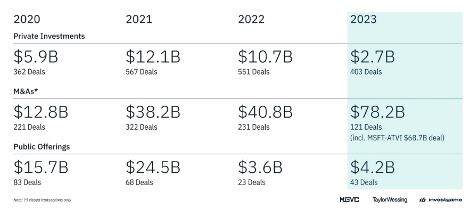Select the 2022 column heading
This screenshot has height=210, width=470.
pos(251,19)
